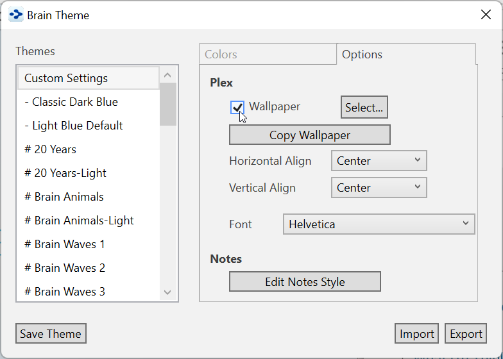Click the Import button
503x359 pixels.
(417, 334)
